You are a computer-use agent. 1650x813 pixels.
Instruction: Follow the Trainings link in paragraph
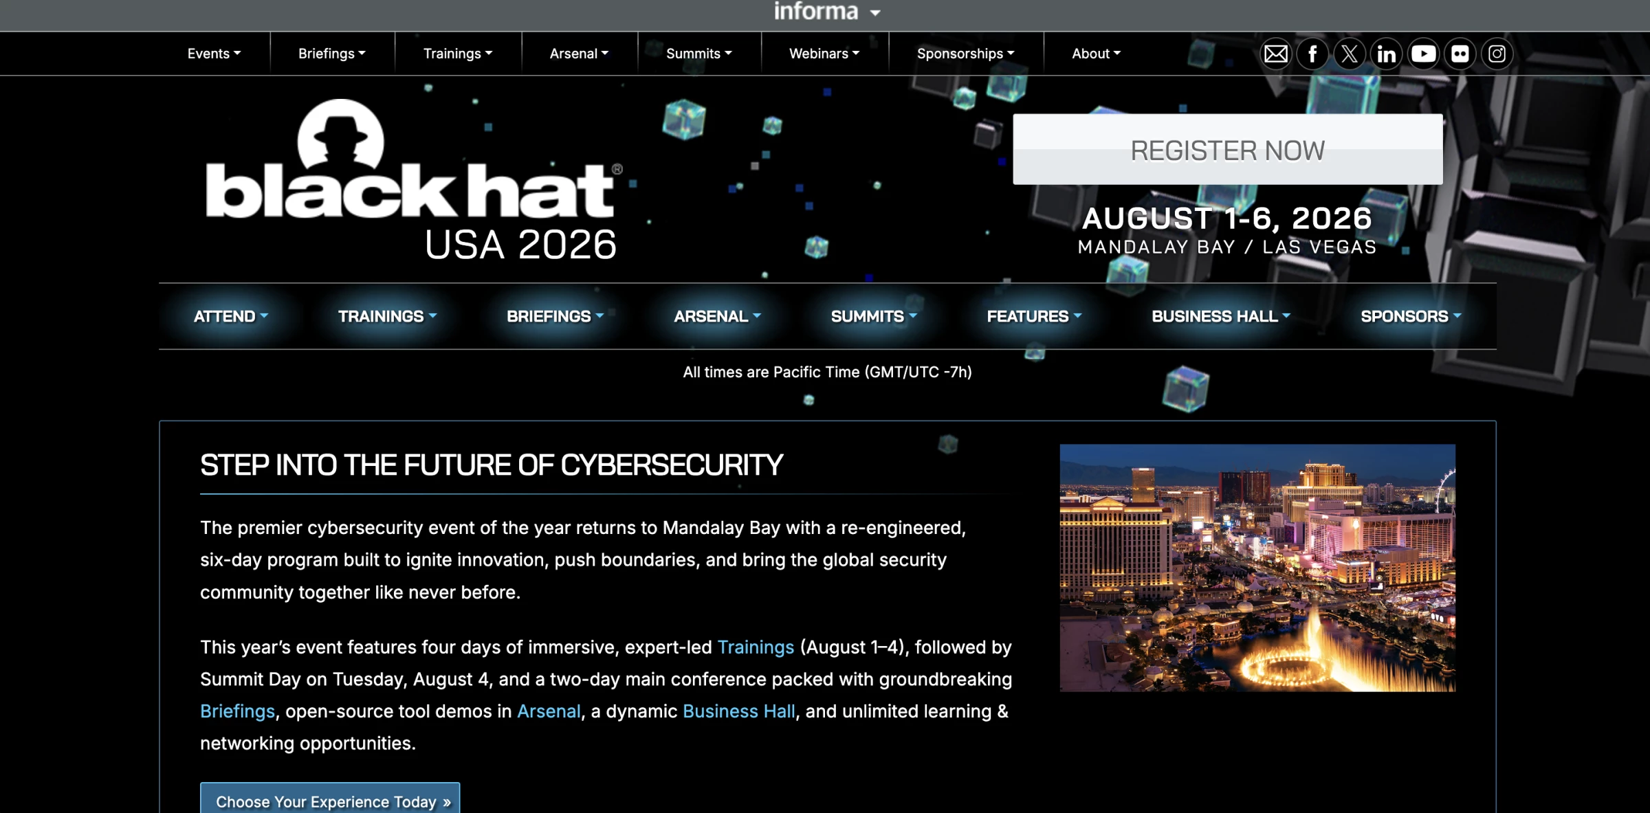point(756,647)
